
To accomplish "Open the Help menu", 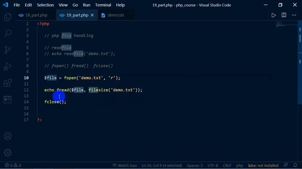I will [120, 5].
